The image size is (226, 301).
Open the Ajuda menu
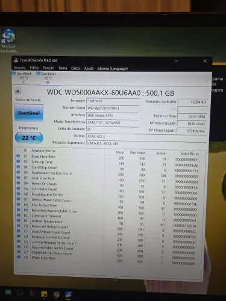click(89, 69)
